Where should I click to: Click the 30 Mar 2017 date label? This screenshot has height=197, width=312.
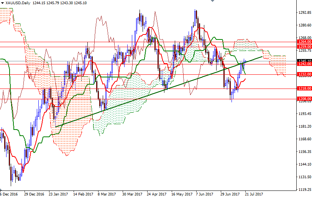pyautogui.click(x=132, y=194)
